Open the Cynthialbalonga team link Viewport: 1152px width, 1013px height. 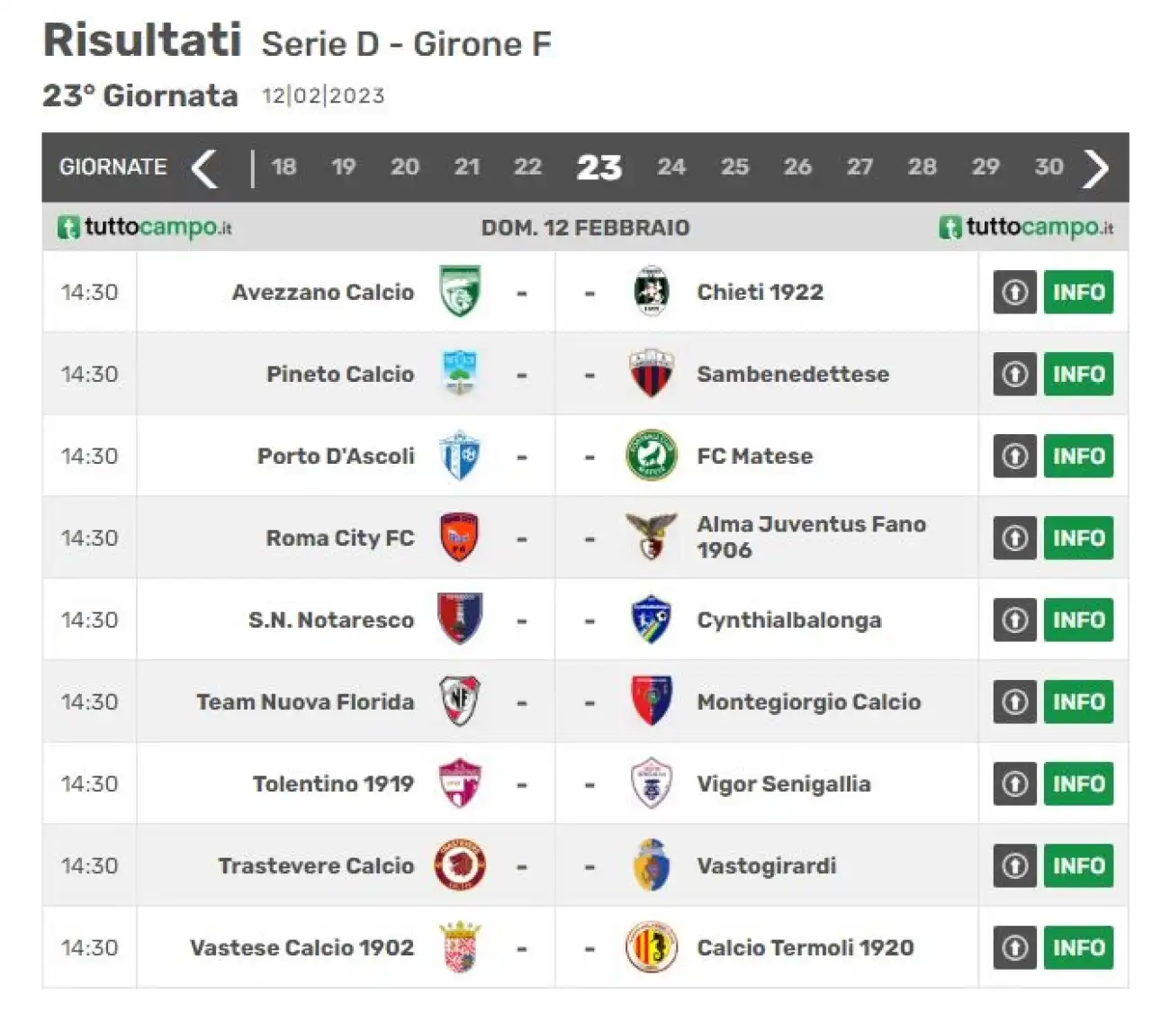coord(788,620)
